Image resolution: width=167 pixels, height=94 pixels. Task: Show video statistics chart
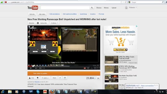click(x=98, y=78)
